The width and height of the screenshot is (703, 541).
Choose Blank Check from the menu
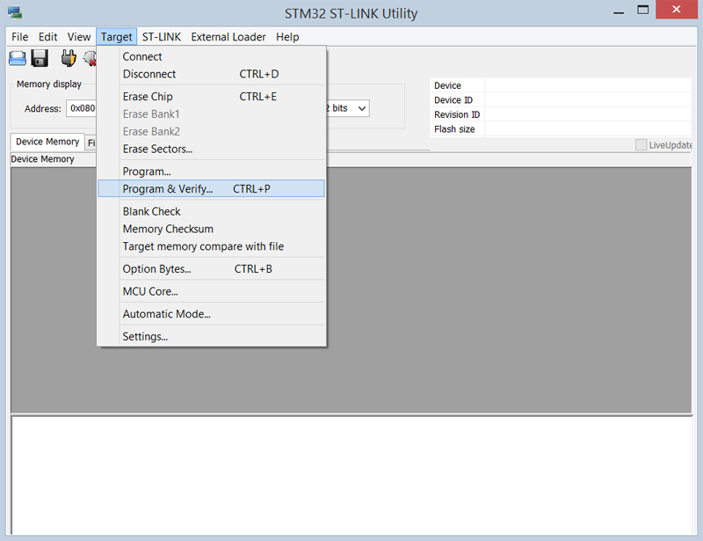pyautogui.click(x=211, y=211)
